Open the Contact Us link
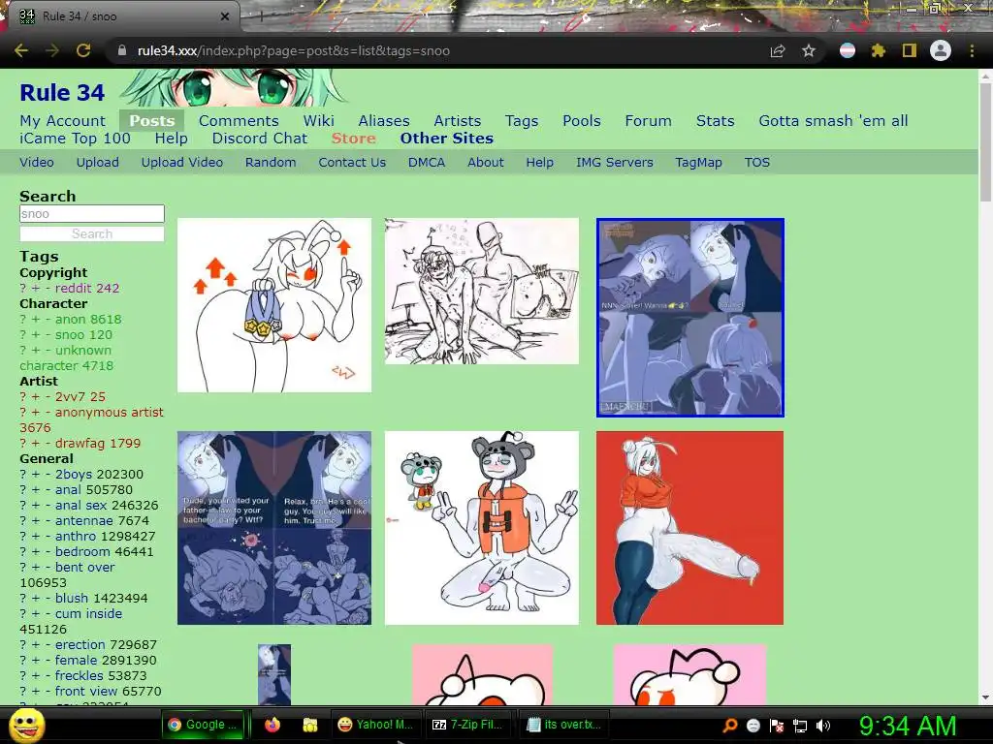The height and width of the screenshot is (744, 993). click(352, 162)
